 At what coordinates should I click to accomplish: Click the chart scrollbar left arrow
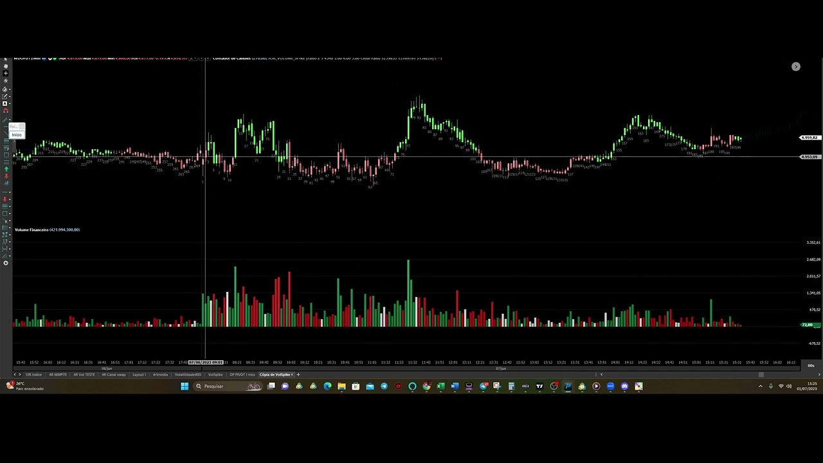[x=601, y=374]
